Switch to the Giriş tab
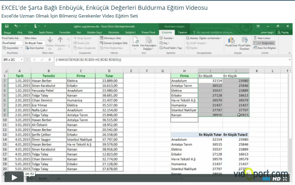295x185 pixels. coord(20,32)
